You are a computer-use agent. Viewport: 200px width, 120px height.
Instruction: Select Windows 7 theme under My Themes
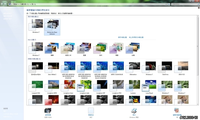point(36,26)
